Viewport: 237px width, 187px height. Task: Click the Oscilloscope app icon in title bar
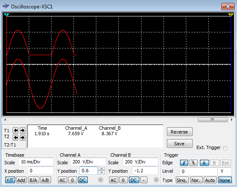pos(6,6)
